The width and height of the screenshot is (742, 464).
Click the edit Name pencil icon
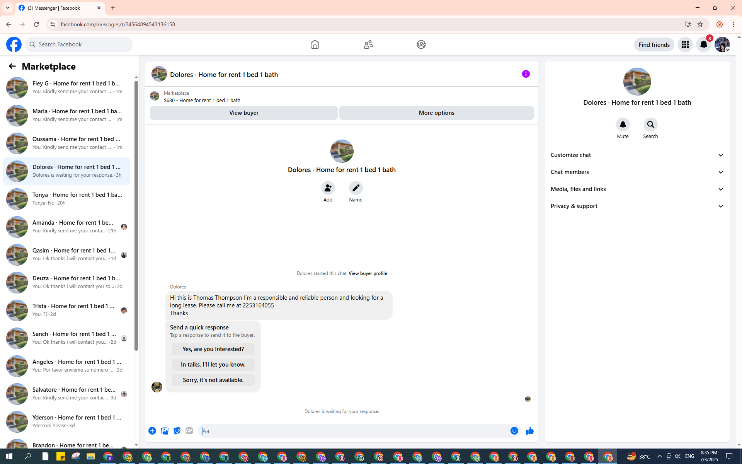pos(356,188)
